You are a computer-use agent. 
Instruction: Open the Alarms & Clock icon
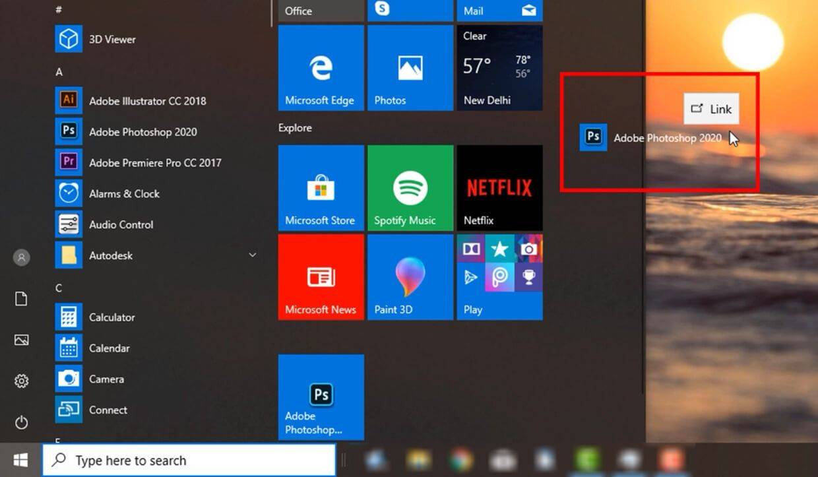click(x=69, y=193)
